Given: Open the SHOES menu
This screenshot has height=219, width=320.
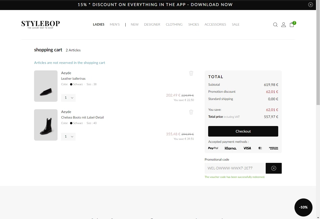Looking at the screenshot, I should 194,24.
